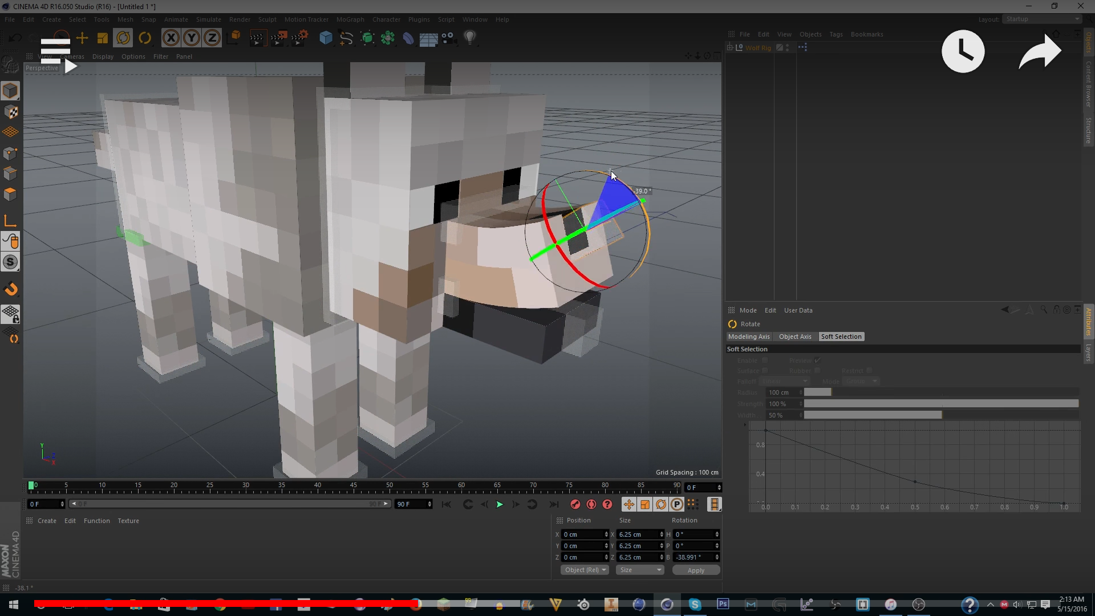This screenshot has width=1095, height=616.
Task: Open the Size mode dropdown
Action: [640, 570]
